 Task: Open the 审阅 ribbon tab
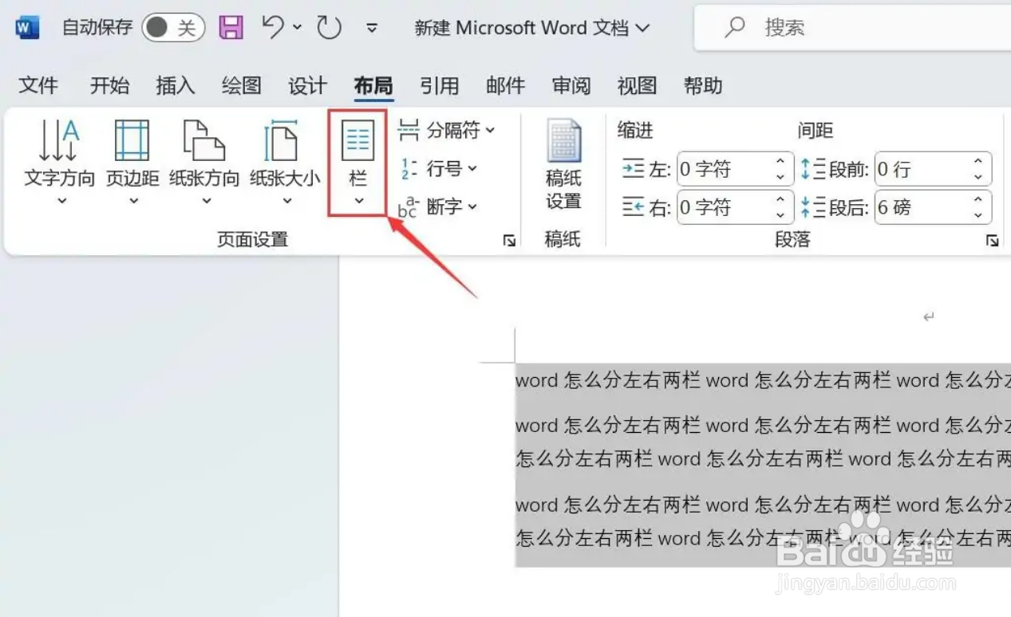tap(571, 85)
